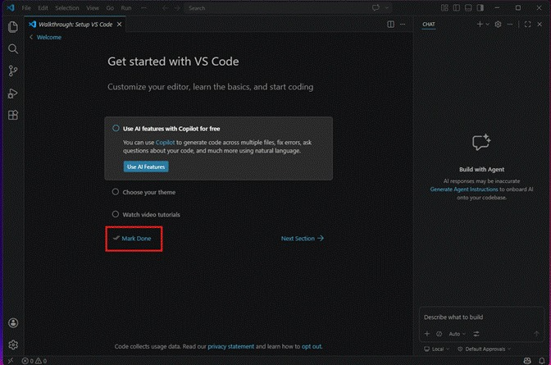Click the VS Code logo in title bar

click(11, 7)
